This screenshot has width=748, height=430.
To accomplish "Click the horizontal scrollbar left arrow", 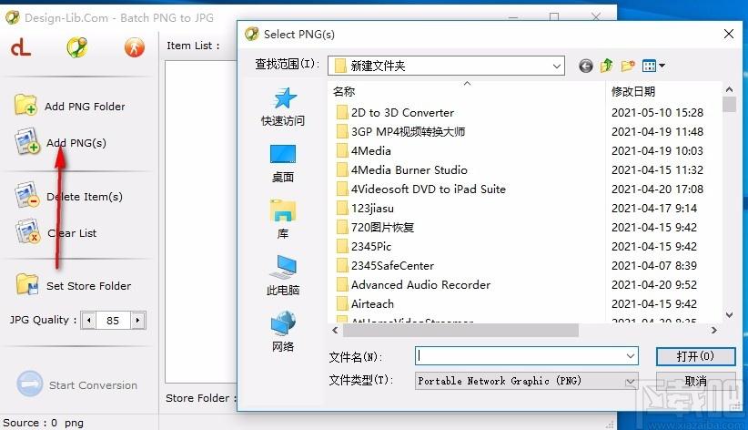I will (x=336, y=330).
